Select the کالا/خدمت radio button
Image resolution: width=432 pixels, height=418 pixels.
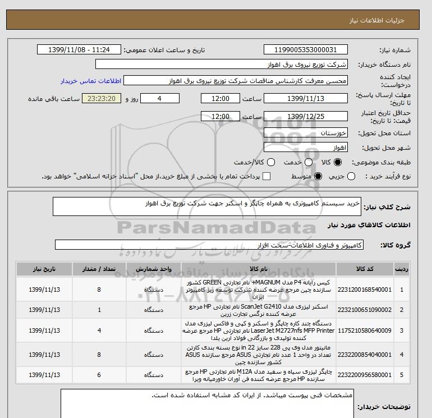point(271,162)
